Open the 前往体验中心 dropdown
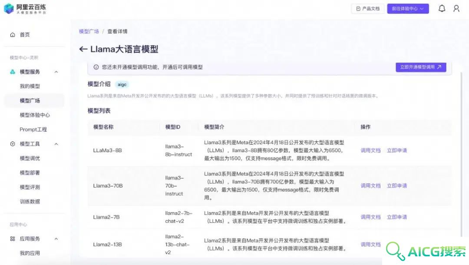Image resolution: width=469 pixels, height=265 pixels. 408,9
